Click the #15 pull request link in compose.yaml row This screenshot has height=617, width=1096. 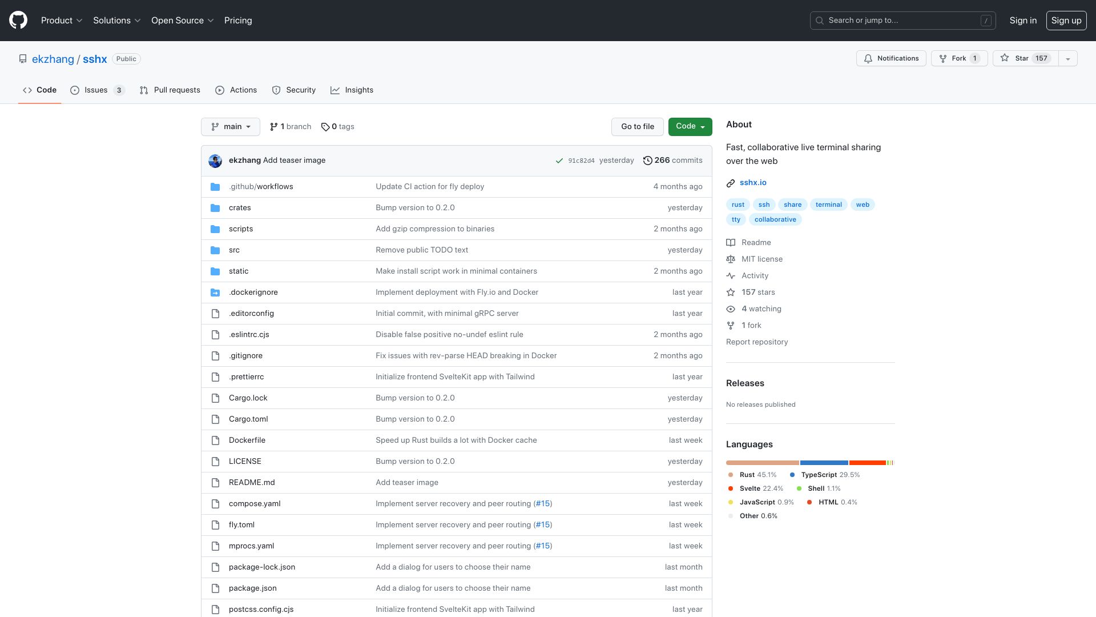pos(543,504)
